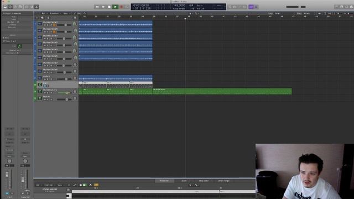This screenshot has width=354, height=199.
Task: Open Editors with the scissors icon
Action: point(37,7)
